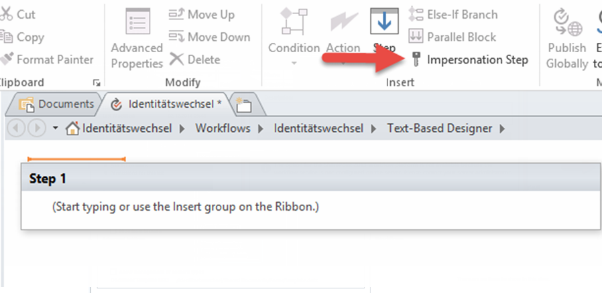The height and width of the screenshot is (293, 602).
Task: Open navigation history dropdown arrow beside forward button
Action: tap(56, 128)
